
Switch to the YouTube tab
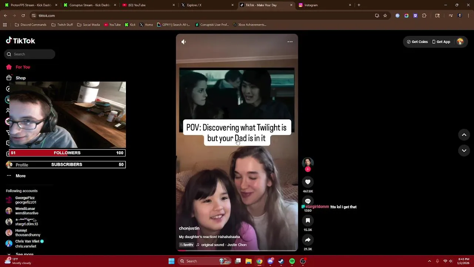coord(148,5)
